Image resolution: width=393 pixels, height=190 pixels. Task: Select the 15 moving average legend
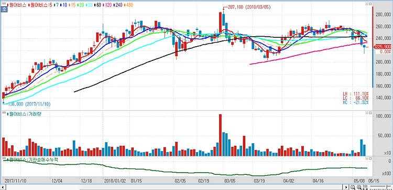click(x=72, y=5)
